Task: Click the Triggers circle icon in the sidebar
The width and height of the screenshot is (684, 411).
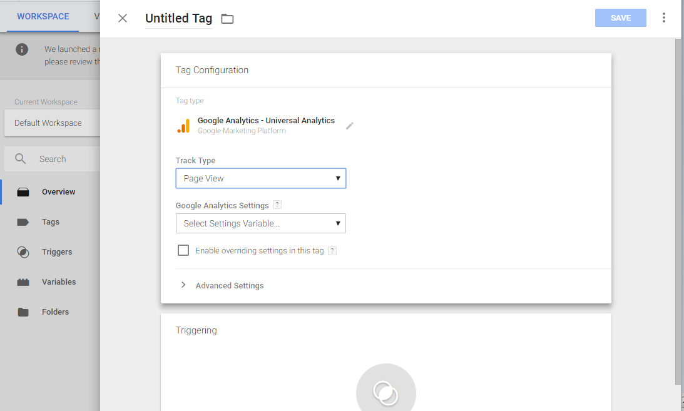Action: click(23, 252)
